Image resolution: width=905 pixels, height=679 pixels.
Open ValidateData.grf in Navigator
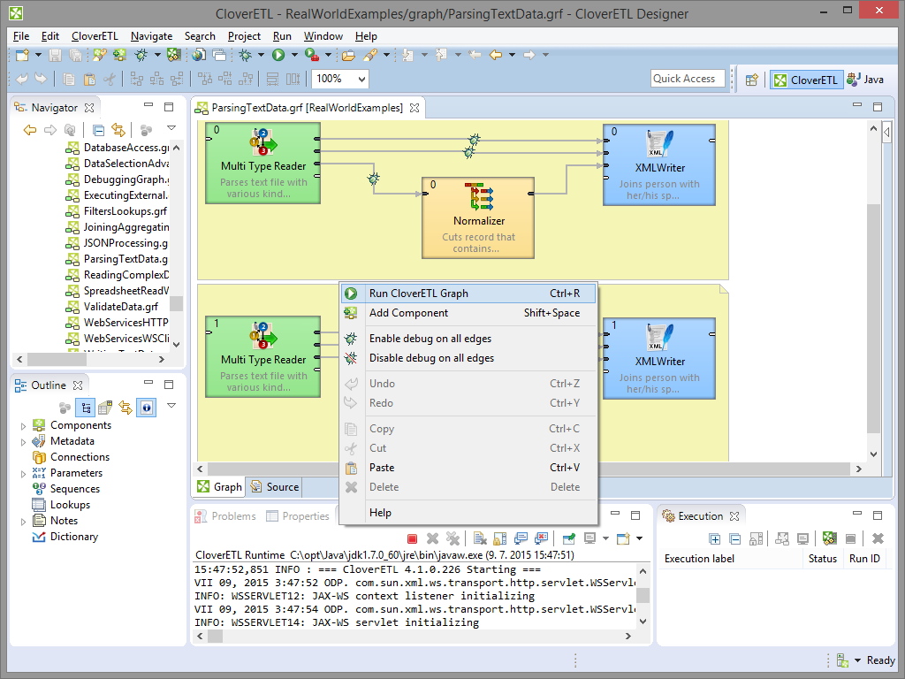120,307
